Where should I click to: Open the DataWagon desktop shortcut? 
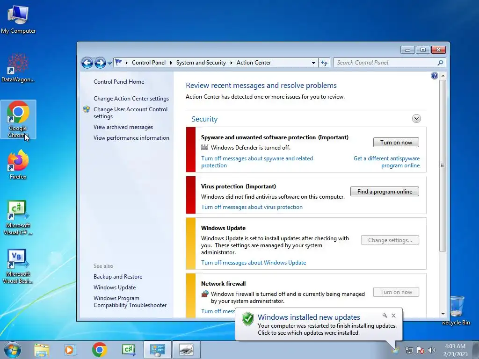[x=18, y=68]
